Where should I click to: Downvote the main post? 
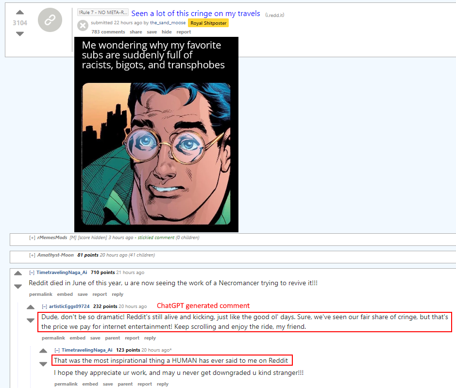coord(20,33)
